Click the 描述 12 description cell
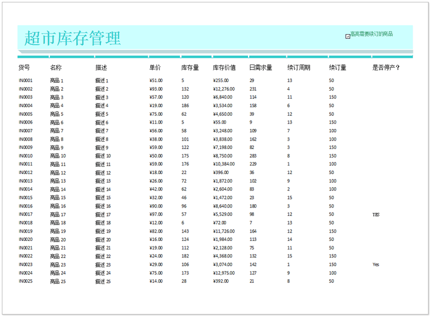This screenshot has width=431, height=317. pos(103,173)
